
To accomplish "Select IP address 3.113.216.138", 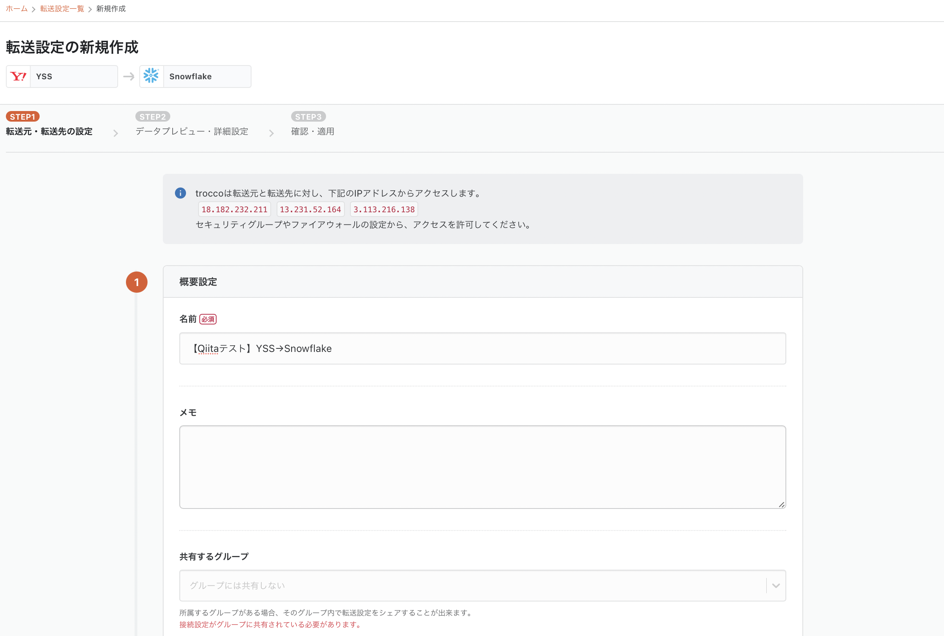I will (x=384, y=210).
